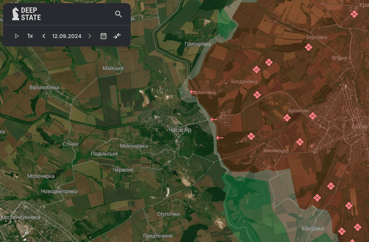Click the Кліщіївка village label
This screenshot has height=242, width=369.
tap(312, 229)
